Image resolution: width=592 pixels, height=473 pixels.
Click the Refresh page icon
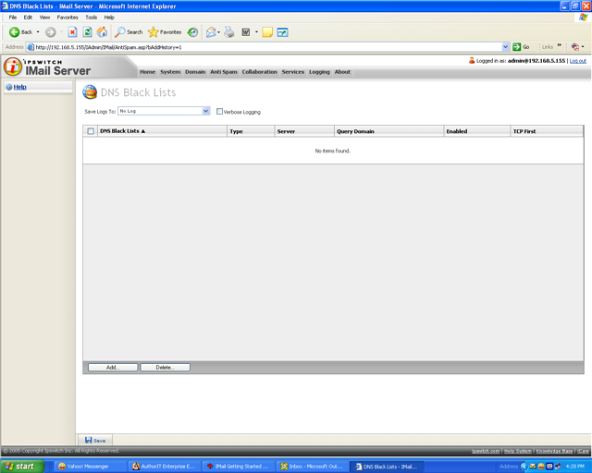click(87, 32)
